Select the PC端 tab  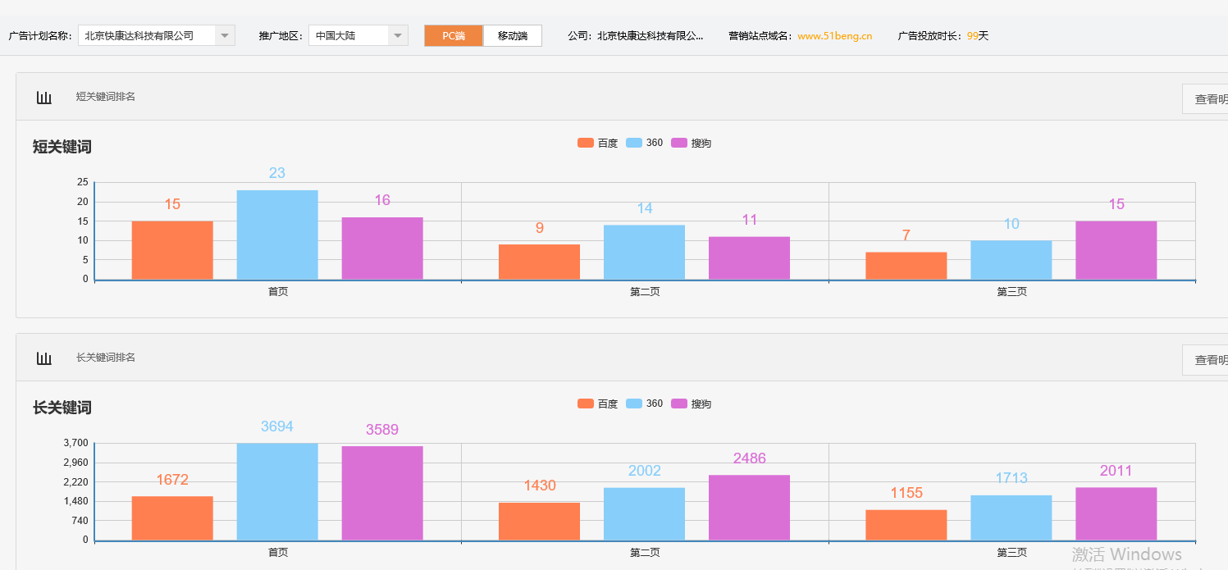[x=453, y=35]
